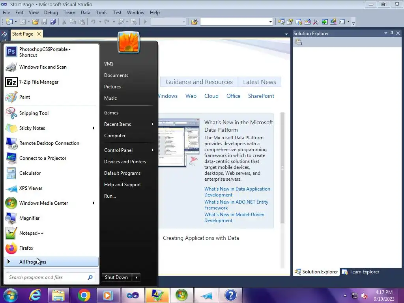
Task: Click the Cloud category link
Action: 211,96
